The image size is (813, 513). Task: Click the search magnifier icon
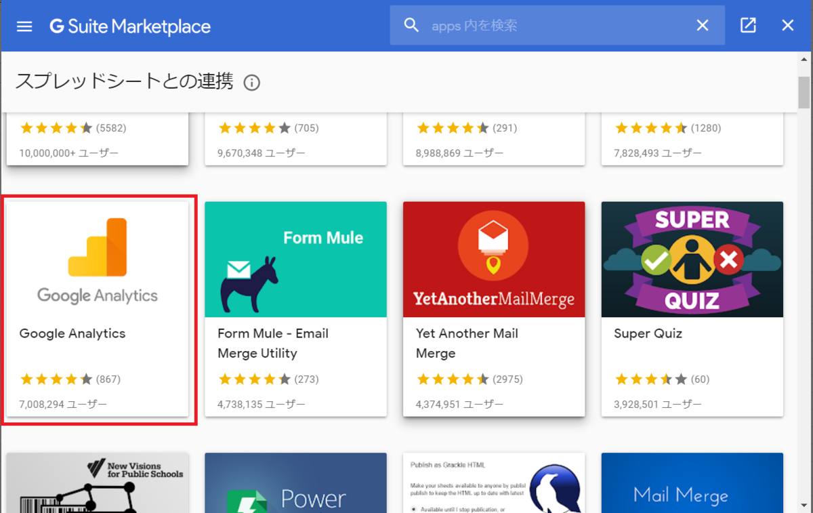click(411, 25)
